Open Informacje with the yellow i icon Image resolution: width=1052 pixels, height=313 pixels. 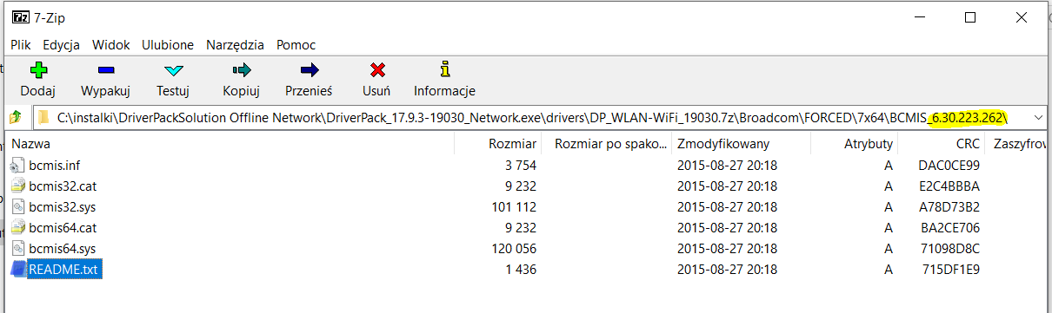coord(444,70)
